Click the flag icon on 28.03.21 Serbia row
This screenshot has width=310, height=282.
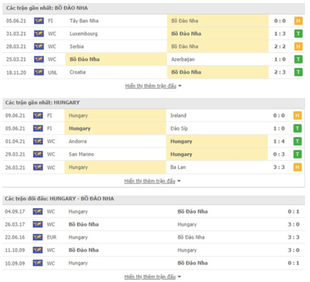tap(38, 47)
